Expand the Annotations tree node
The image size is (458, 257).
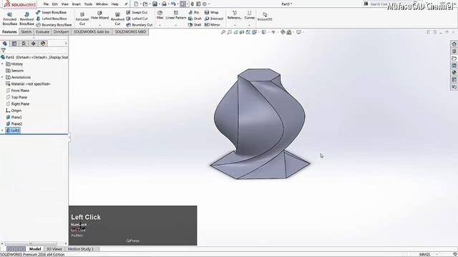(2, 77)
